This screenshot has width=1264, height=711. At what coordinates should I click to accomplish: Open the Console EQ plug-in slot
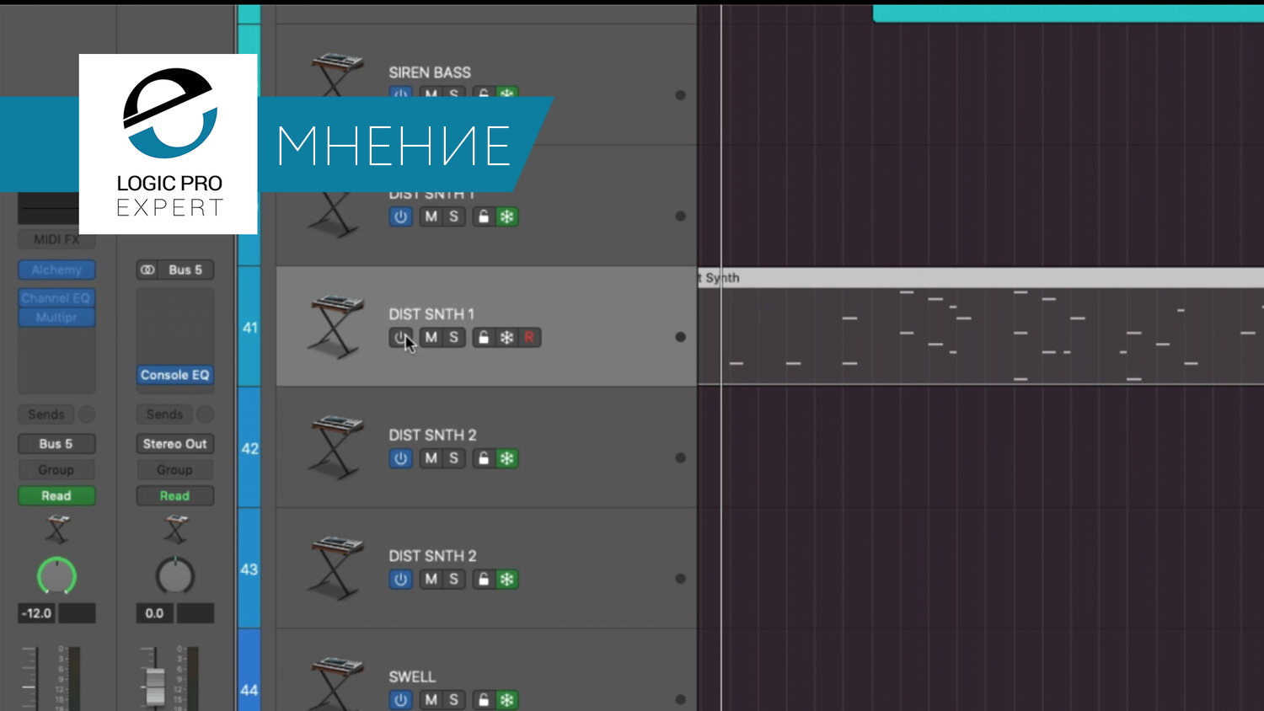point(175,375)
